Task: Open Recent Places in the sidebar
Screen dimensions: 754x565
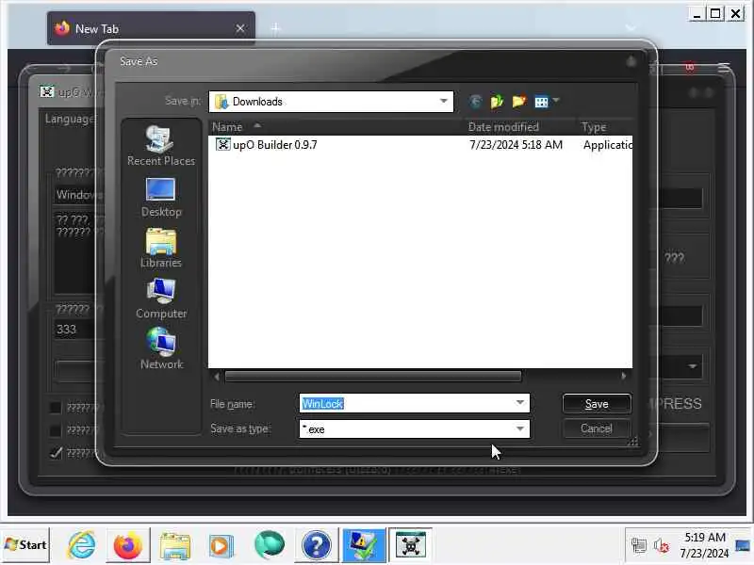Action: pyautogui.click(x=161, y=146)
